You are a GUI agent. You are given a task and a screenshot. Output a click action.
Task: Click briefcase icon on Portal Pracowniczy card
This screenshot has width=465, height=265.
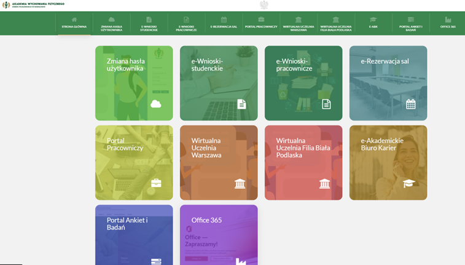point(156,183)
